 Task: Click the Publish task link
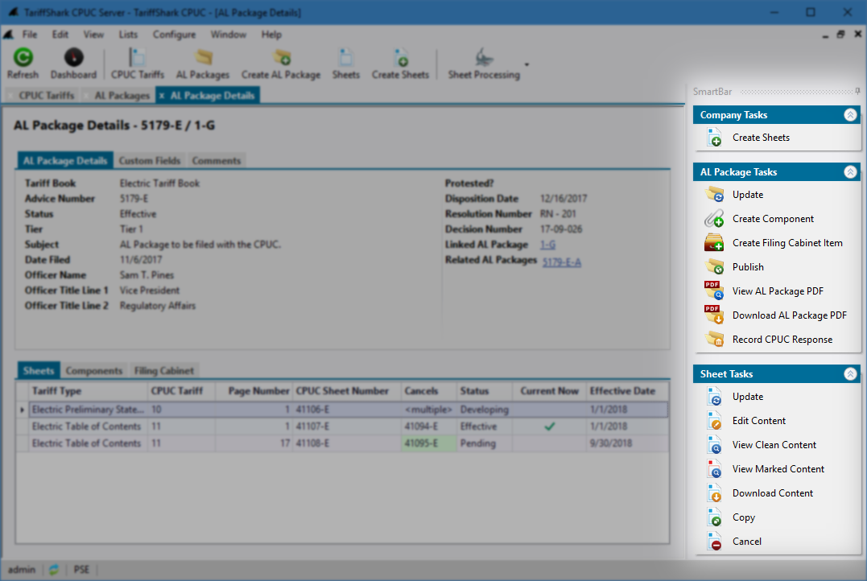pos(748,267)
